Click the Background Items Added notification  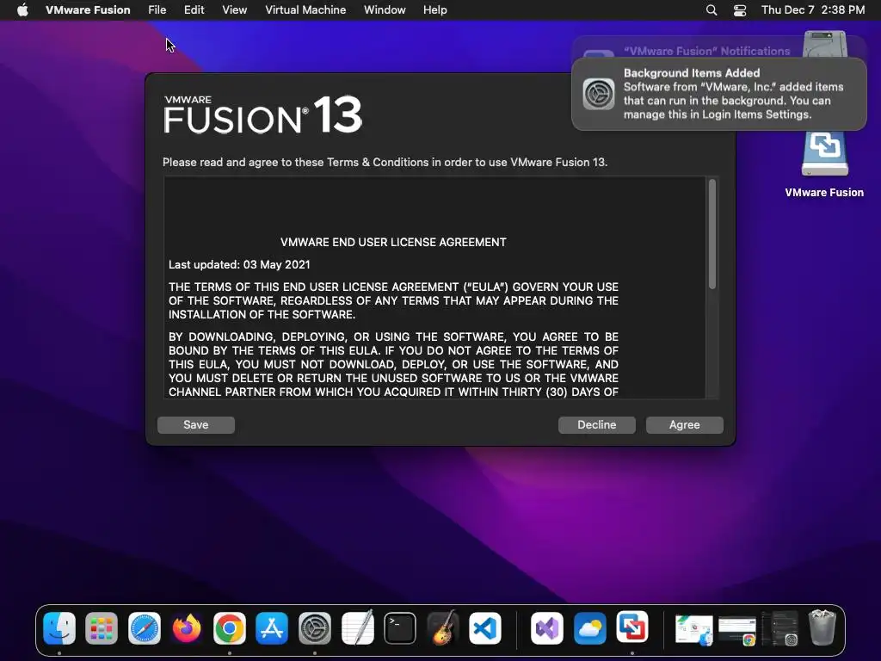(x=719, y=94)
